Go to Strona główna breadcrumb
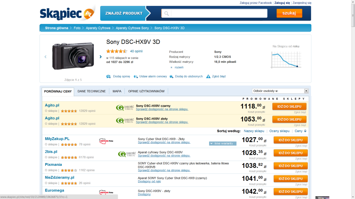 pyautogui.click(x=57, y=28)
